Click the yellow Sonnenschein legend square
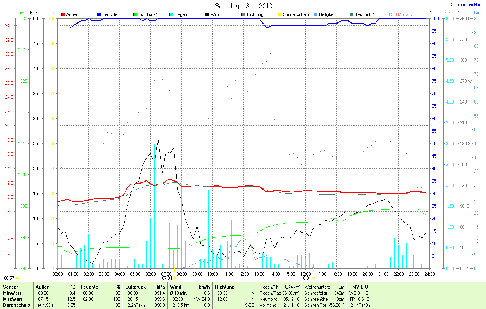The height and width of the screenshot is (309, 486). [x=279, y=14]
